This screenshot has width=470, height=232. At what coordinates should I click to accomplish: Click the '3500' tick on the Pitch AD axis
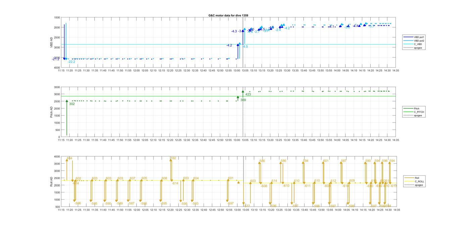tap(57, 87)
